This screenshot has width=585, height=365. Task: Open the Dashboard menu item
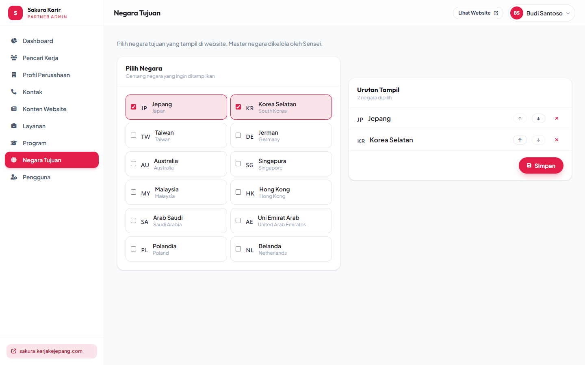tap(52, 41)
